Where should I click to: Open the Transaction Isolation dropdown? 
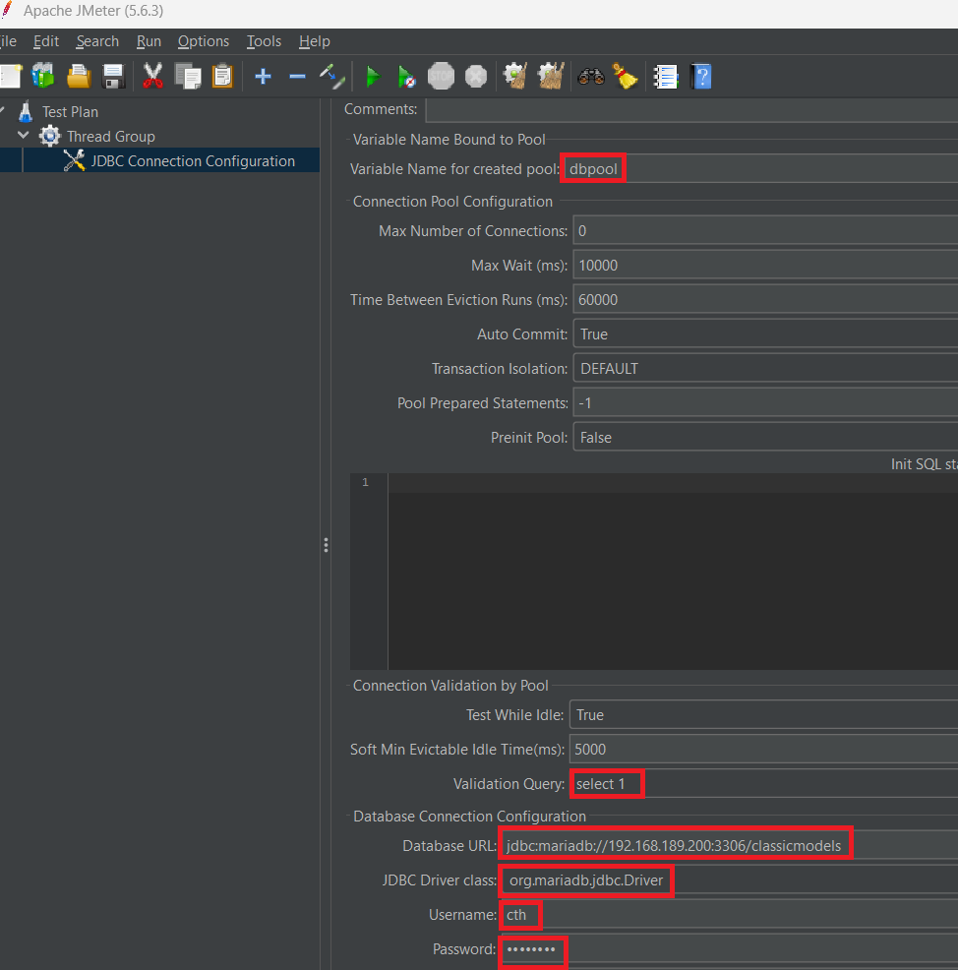(x=765, y=369)
